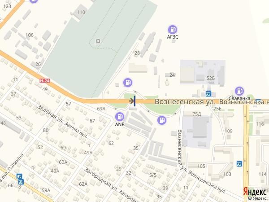Select the ANP fuel station icon
Image resolution: width=269 pixels, height=202 pixels.
(x=120, y=117)
